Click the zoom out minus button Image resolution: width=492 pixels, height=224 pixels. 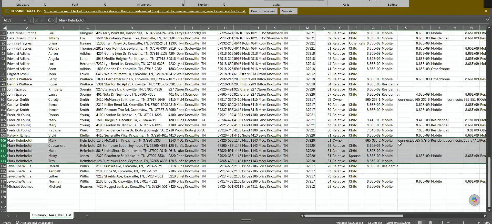point(448,223)
